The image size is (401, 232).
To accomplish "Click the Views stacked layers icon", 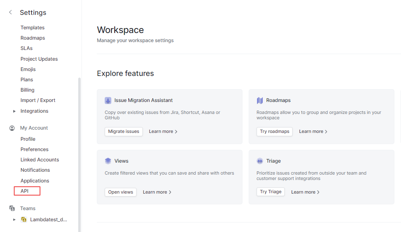I will (108, 161).
